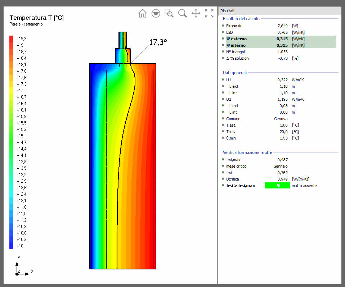Click the T int. value 20,0
345x287 pixels.
click(x=284, y=132)
